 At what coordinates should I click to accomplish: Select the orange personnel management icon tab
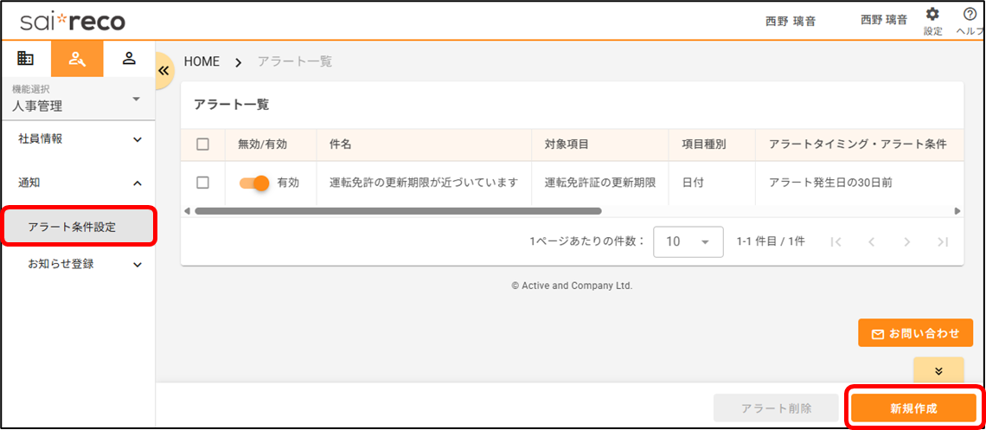point(77,59)
